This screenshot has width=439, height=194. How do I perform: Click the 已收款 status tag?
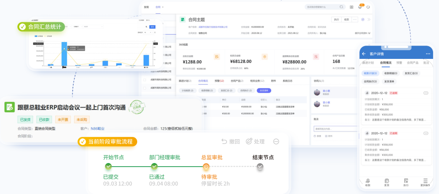click(44, 120)
